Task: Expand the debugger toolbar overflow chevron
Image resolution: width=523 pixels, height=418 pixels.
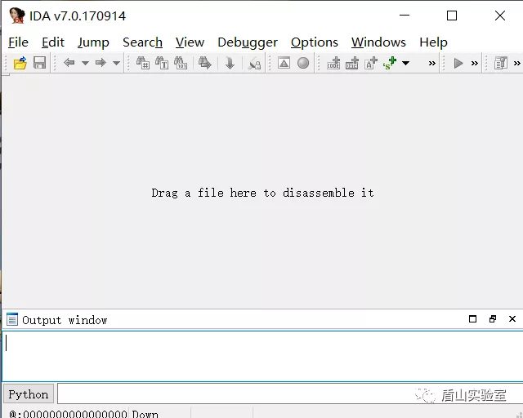Action: tap(475, 63)
